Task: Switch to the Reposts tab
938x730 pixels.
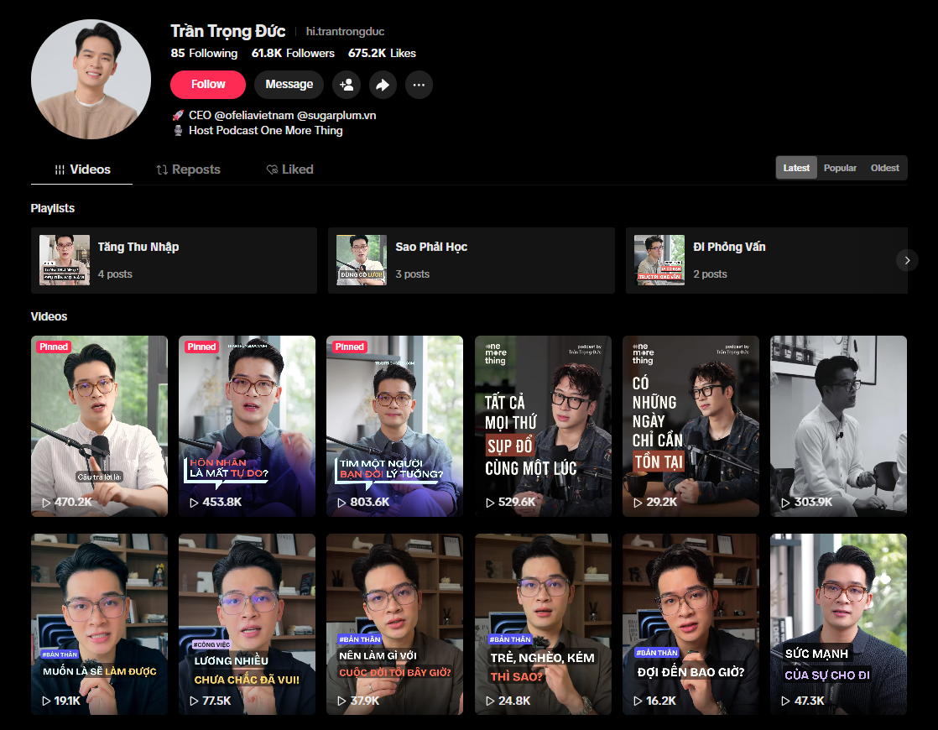Action: point(188,169)
